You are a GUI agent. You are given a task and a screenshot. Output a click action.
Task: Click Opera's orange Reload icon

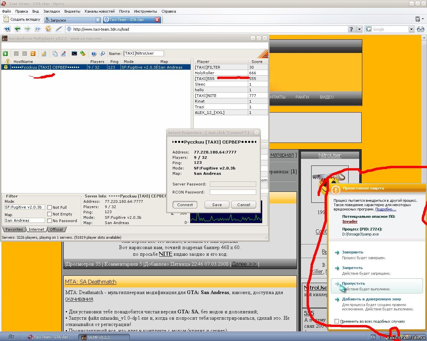point(48,29)
